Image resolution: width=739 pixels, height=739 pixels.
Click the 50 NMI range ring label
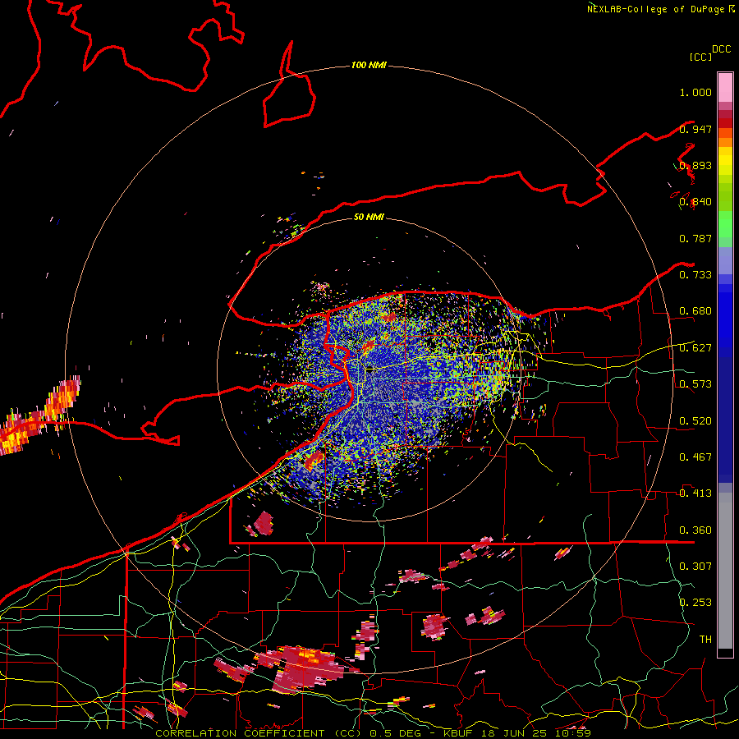[369, 217]
